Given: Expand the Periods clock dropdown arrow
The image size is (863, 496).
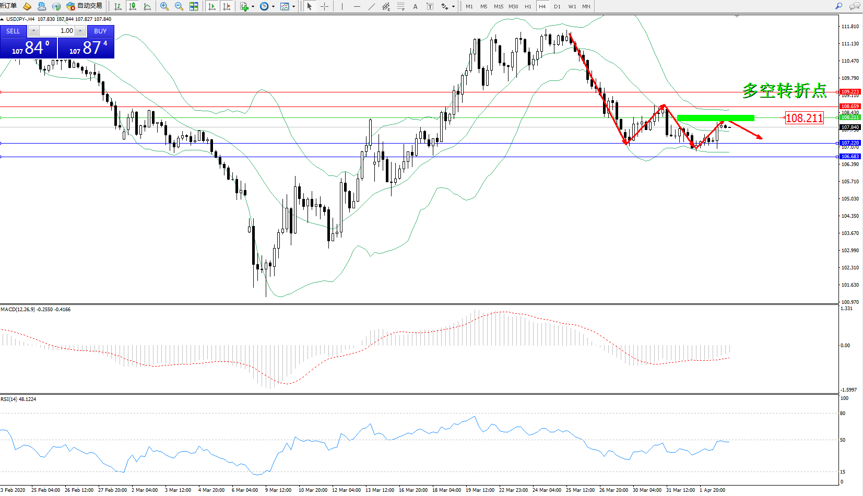Looking at the screenshot, I should 273,7.
